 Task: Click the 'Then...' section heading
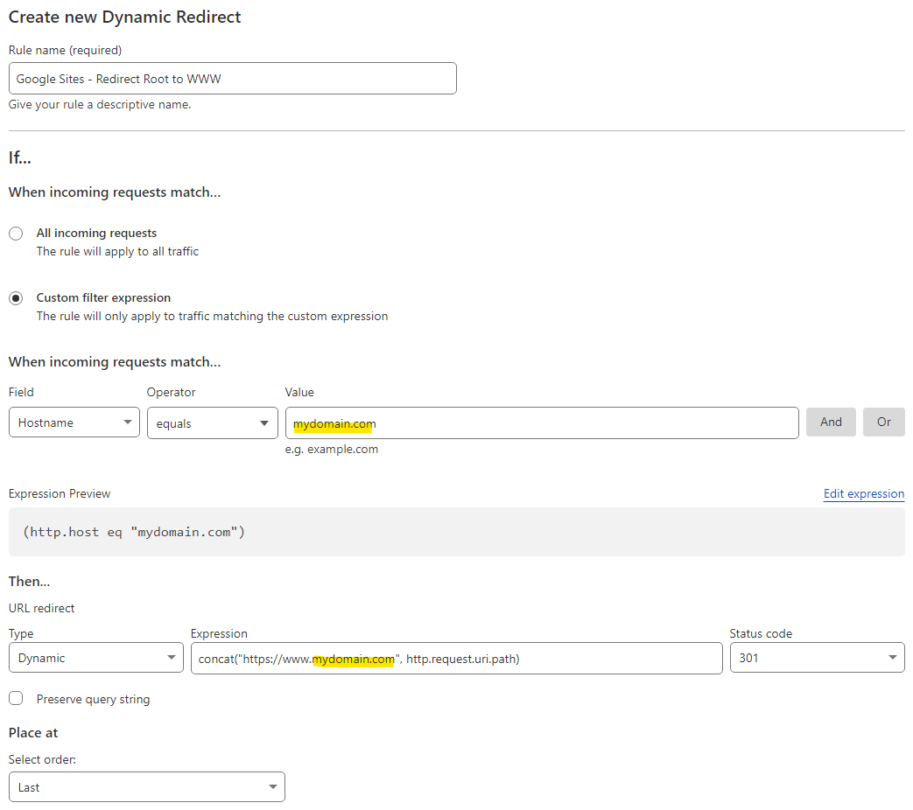(x=29, y=582)
